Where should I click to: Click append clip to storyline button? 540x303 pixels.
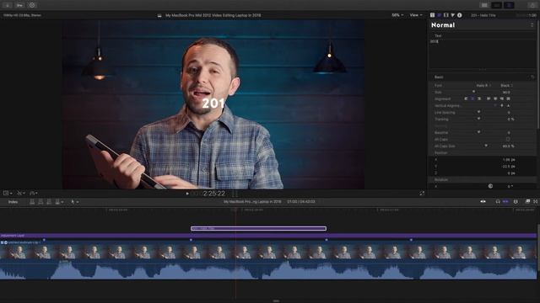pyautogui.click(x=49, y=202)
